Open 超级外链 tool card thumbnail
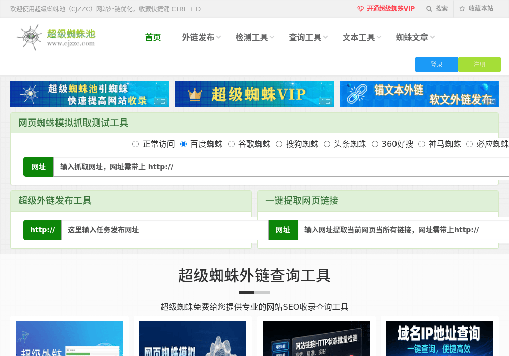The width and height of the screenshot is (509, 356). point(69,339)
